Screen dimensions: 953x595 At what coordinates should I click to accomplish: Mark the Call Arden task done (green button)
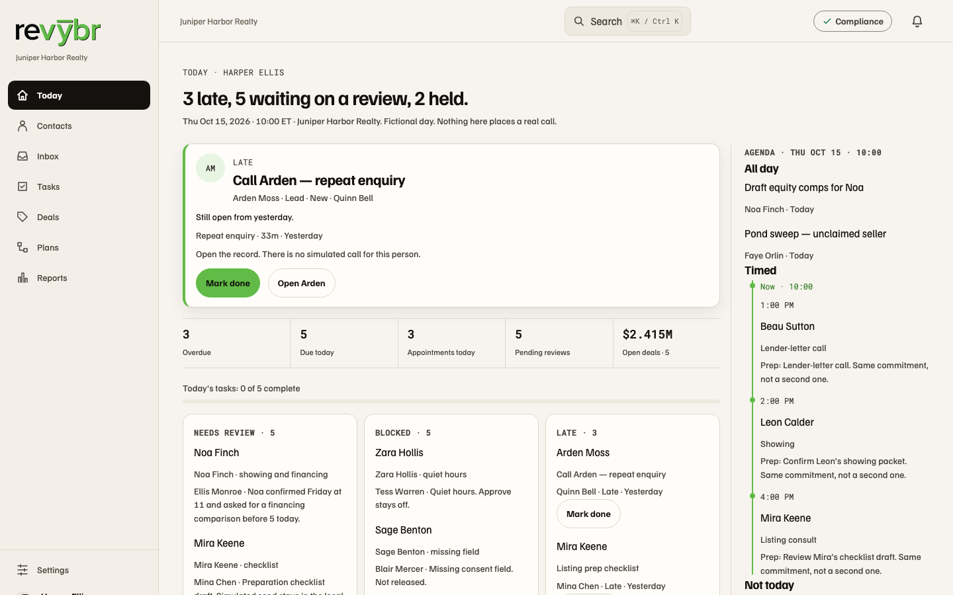coord(228,283)
